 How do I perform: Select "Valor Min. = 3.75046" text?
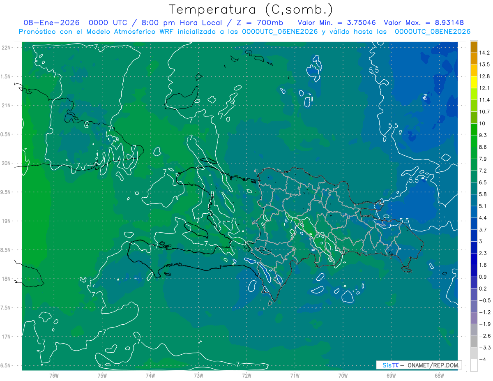point(337,23)
